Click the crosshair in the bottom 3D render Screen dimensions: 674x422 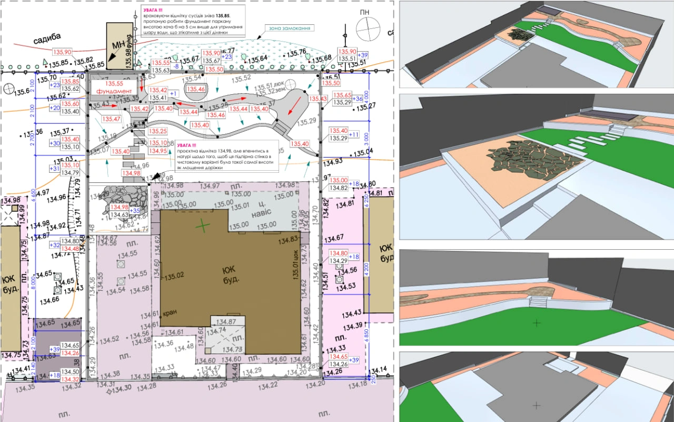click(x=536, y=405)
